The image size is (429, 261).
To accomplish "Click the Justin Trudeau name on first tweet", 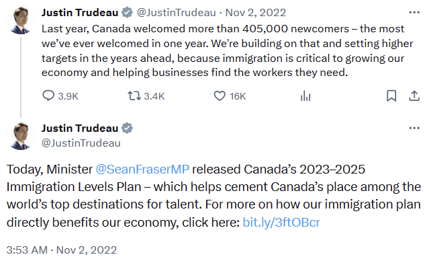I will tap(80, 13).
